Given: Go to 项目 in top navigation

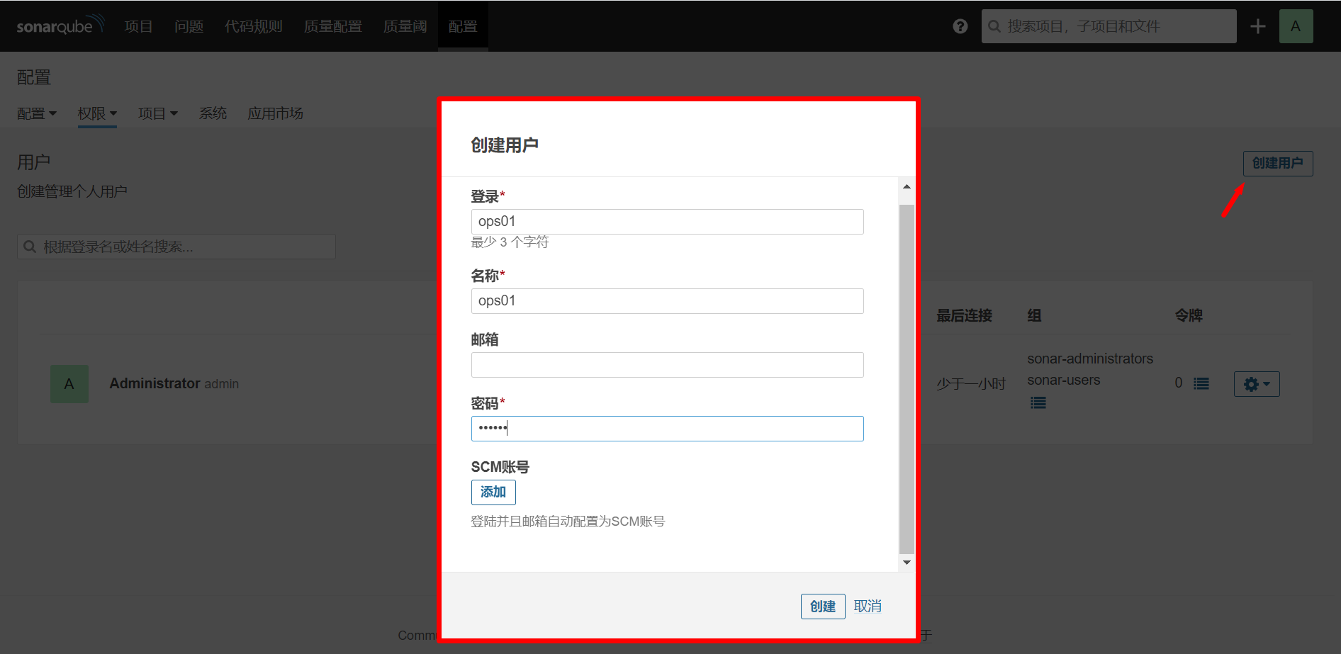Looking at the screenshot, I should coord(138,26).
